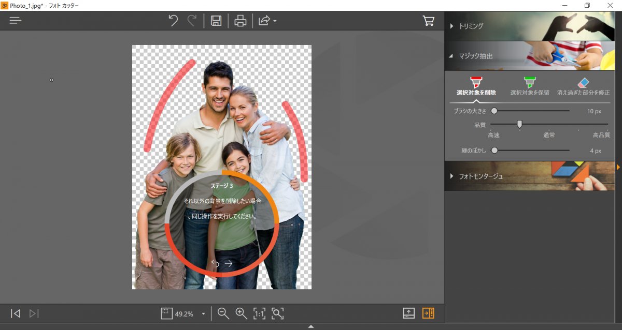Select the green 選択対象を保留 marker tool

[529, 86]
